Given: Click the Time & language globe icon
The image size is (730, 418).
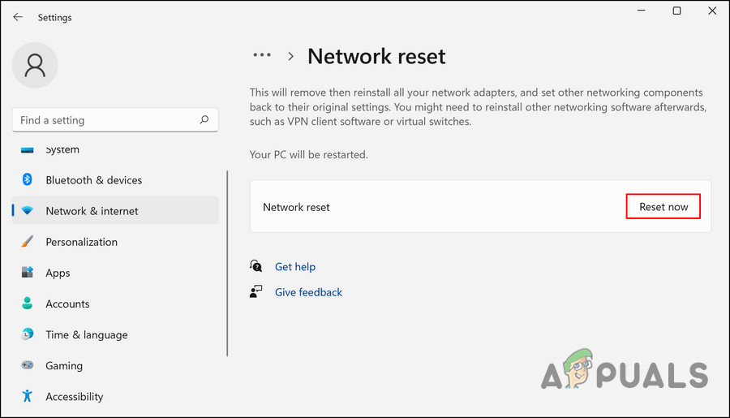Looking at the screenshot, I should coord(28,334).
